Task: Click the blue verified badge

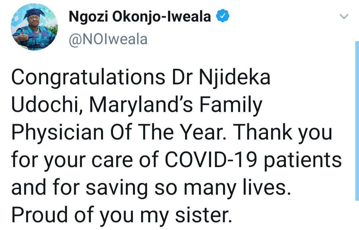Action: (222, 16)
